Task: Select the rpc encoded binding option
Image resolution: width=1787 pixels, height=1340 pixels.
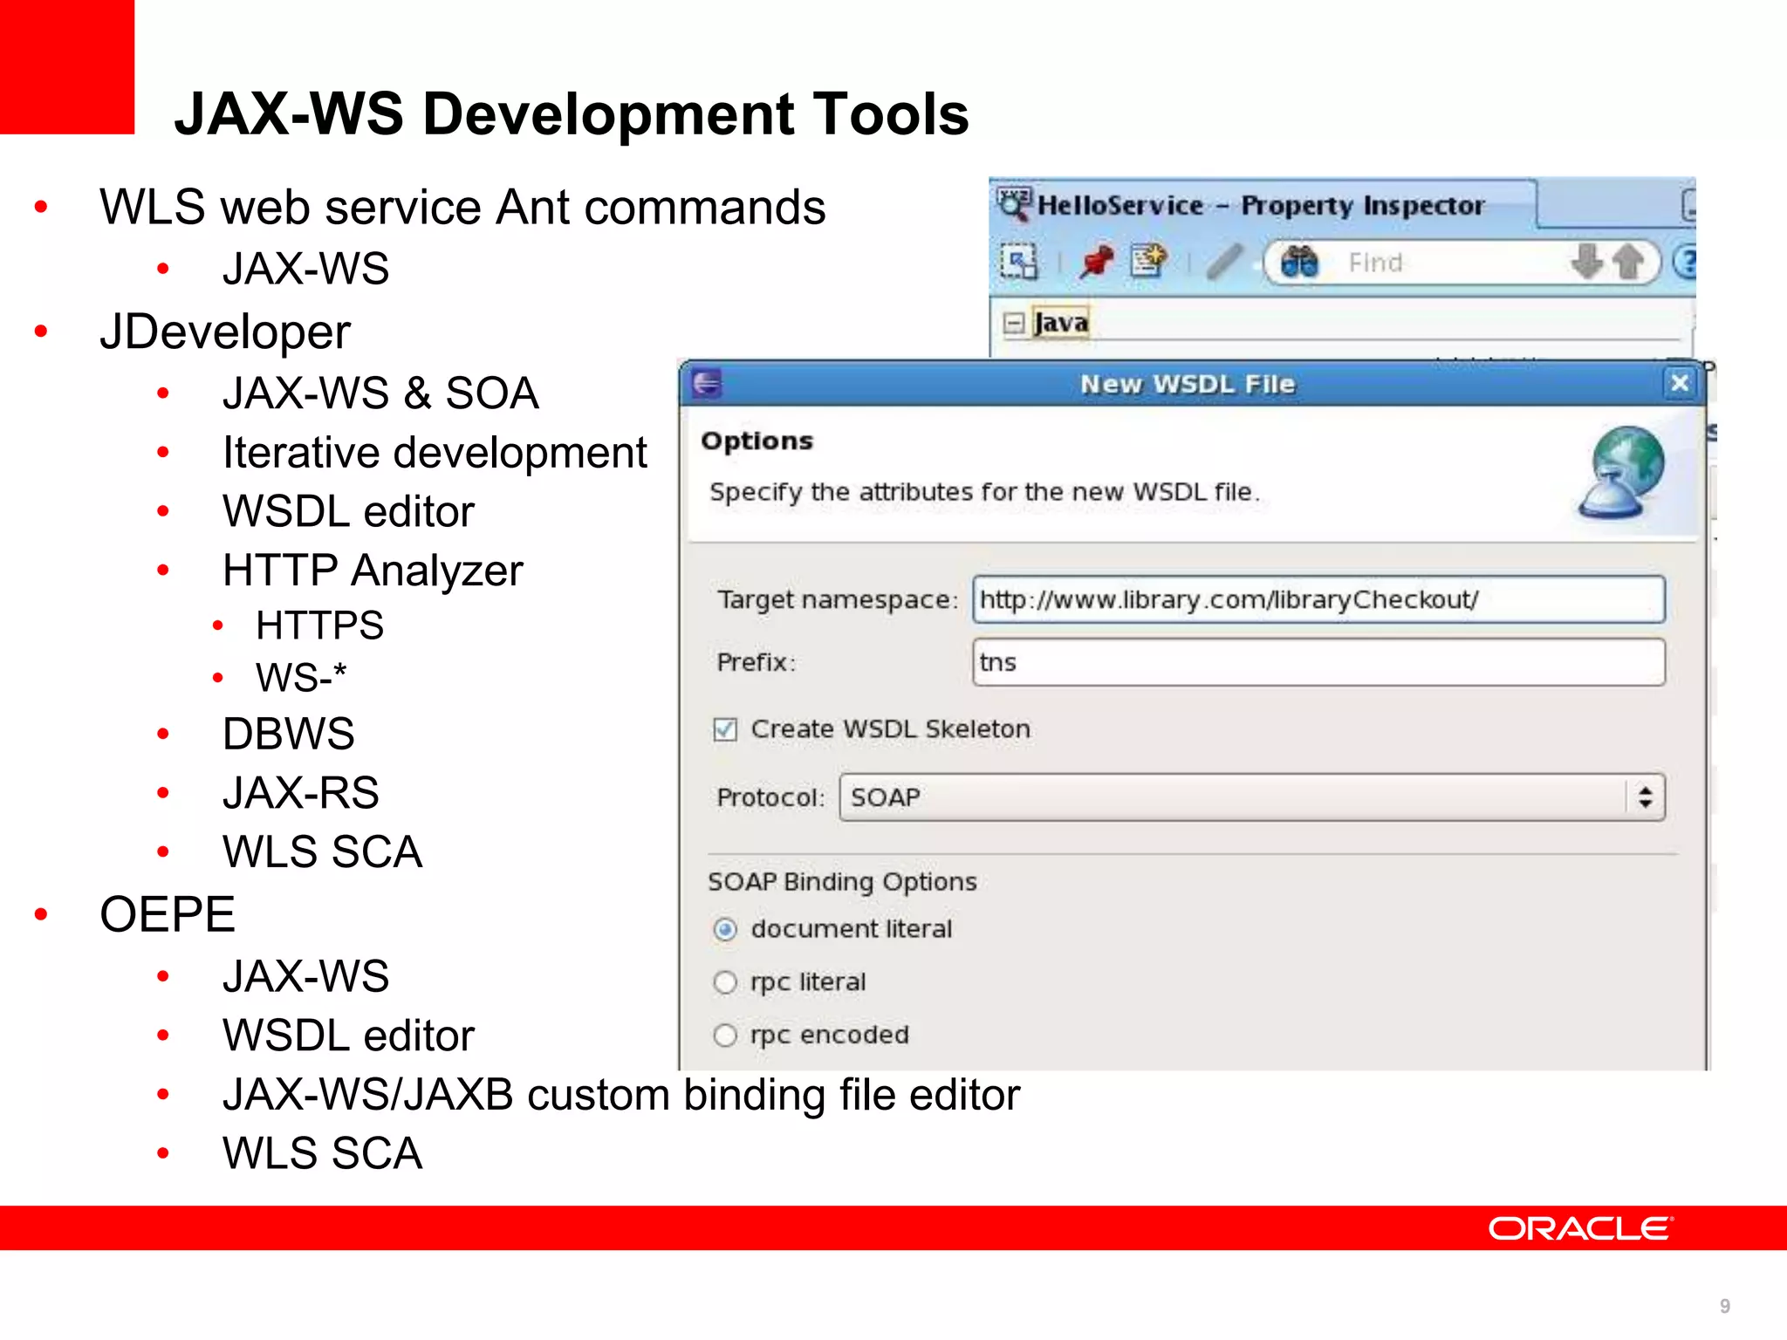Action: point(725,1036)
